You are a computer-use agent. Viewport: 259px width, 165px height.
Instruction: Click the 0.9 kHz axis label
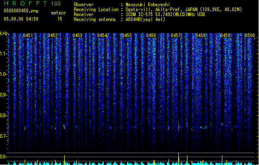point(4,95)
